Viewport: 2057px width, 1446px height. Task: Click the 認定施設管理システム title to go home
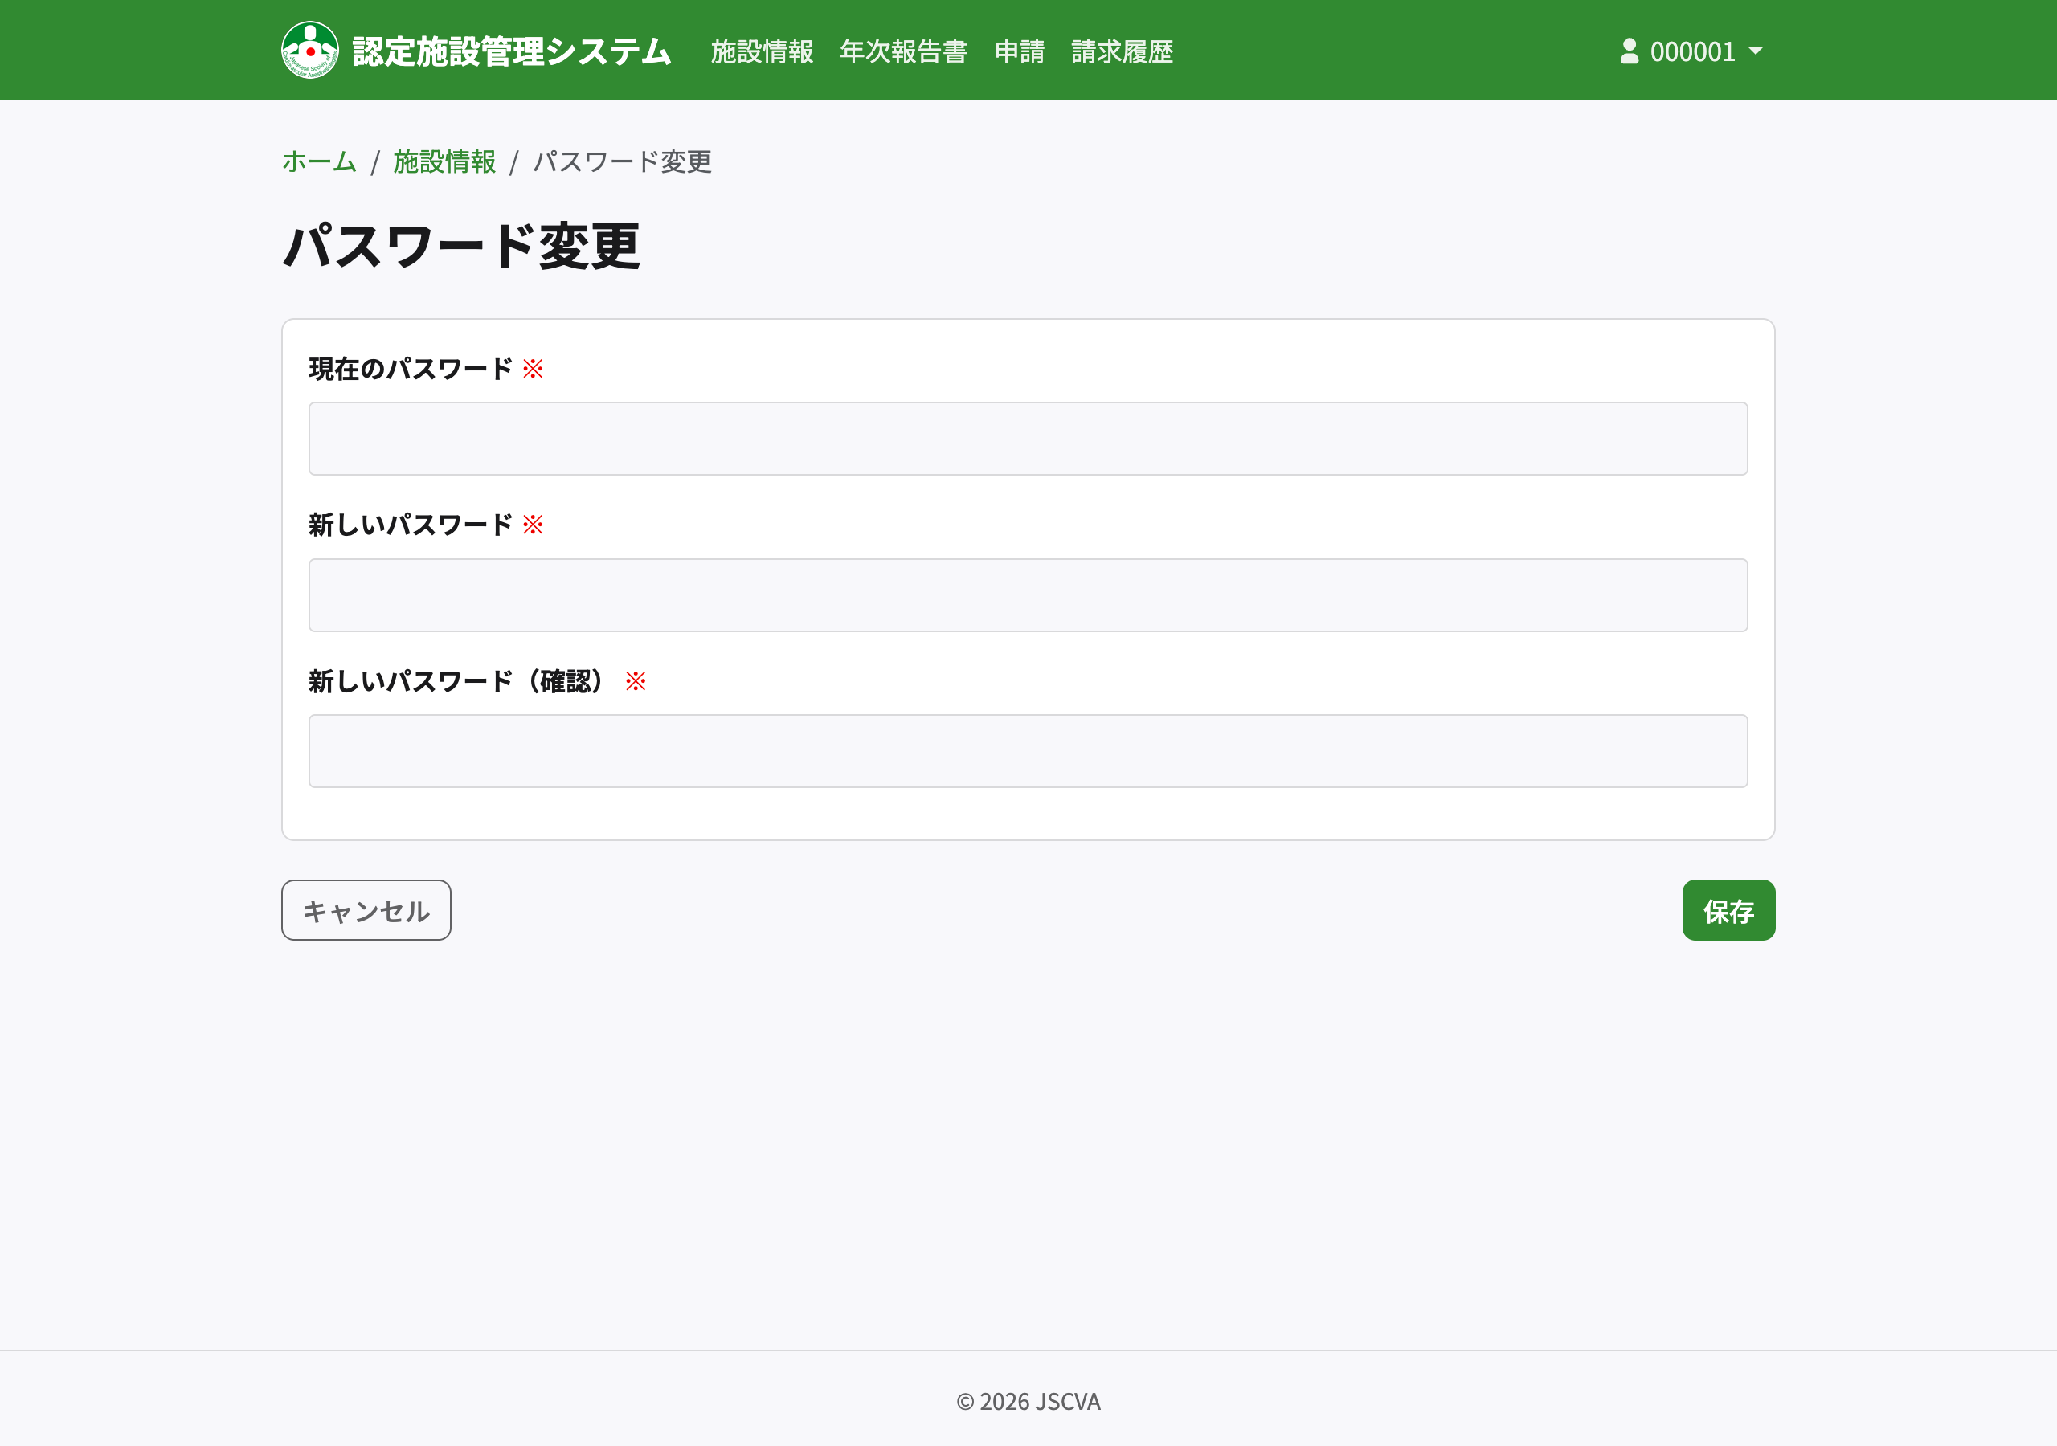click(x=511, y=52)
